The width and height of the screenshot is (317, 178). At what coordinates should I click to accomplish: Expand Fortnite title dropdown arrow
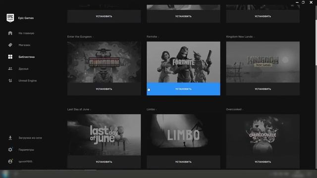tap(158, 37)
